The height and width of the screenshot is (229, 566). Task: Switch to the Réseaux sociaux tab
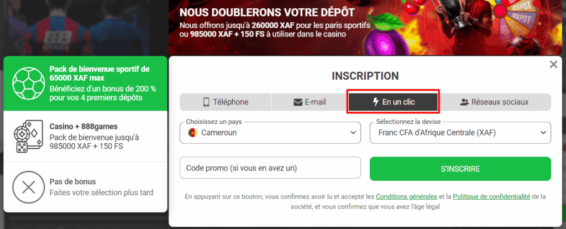click(x=495, y=102)
